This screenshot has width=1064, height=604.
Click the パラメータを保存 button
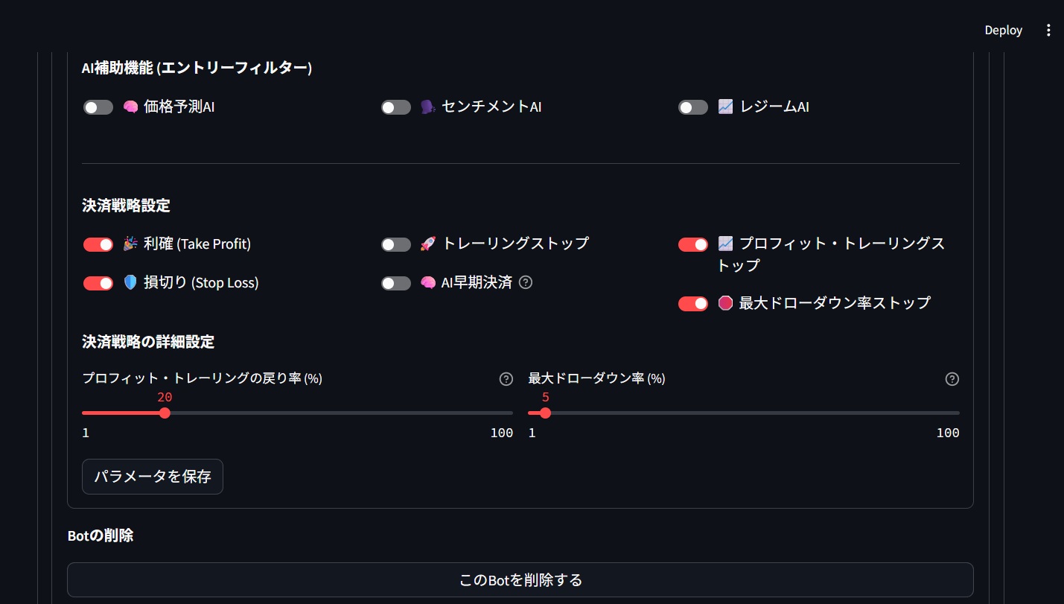[x=153, y=477]
